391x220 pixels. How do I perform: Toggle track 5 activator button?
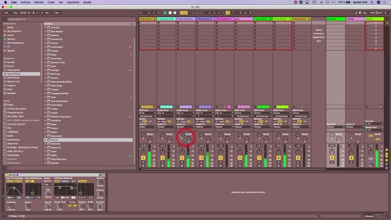[x=221, y=158]
